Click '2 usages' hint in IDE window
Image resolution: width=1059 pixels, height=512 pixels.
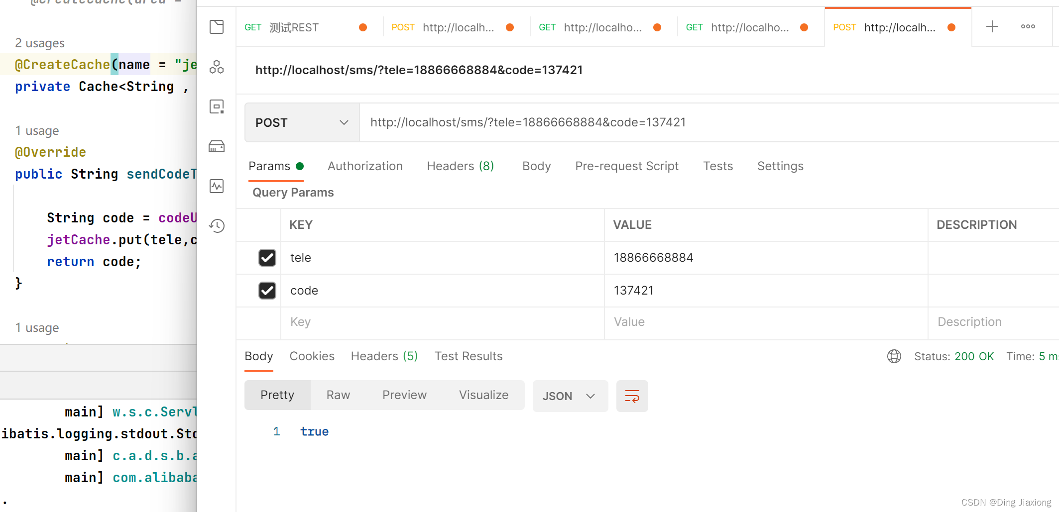click(x=40, y=43)
